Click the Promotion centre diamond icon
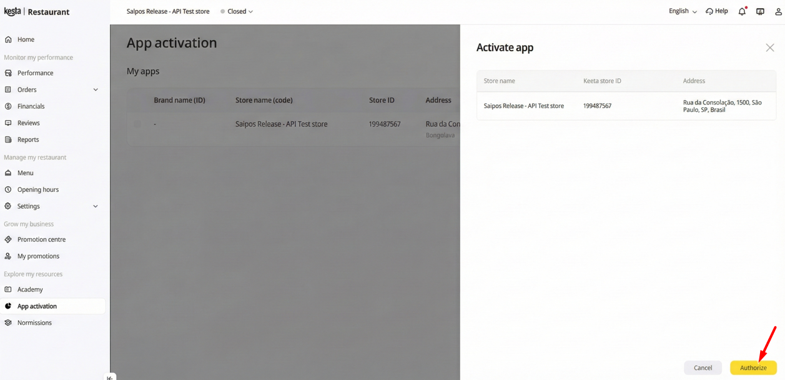This screenshot has width=785, height=380. [8, 239]
